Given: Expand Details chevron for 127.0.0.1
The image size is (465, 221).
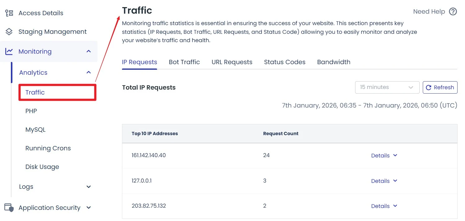Looking at the screenshot, I should 395,181.
